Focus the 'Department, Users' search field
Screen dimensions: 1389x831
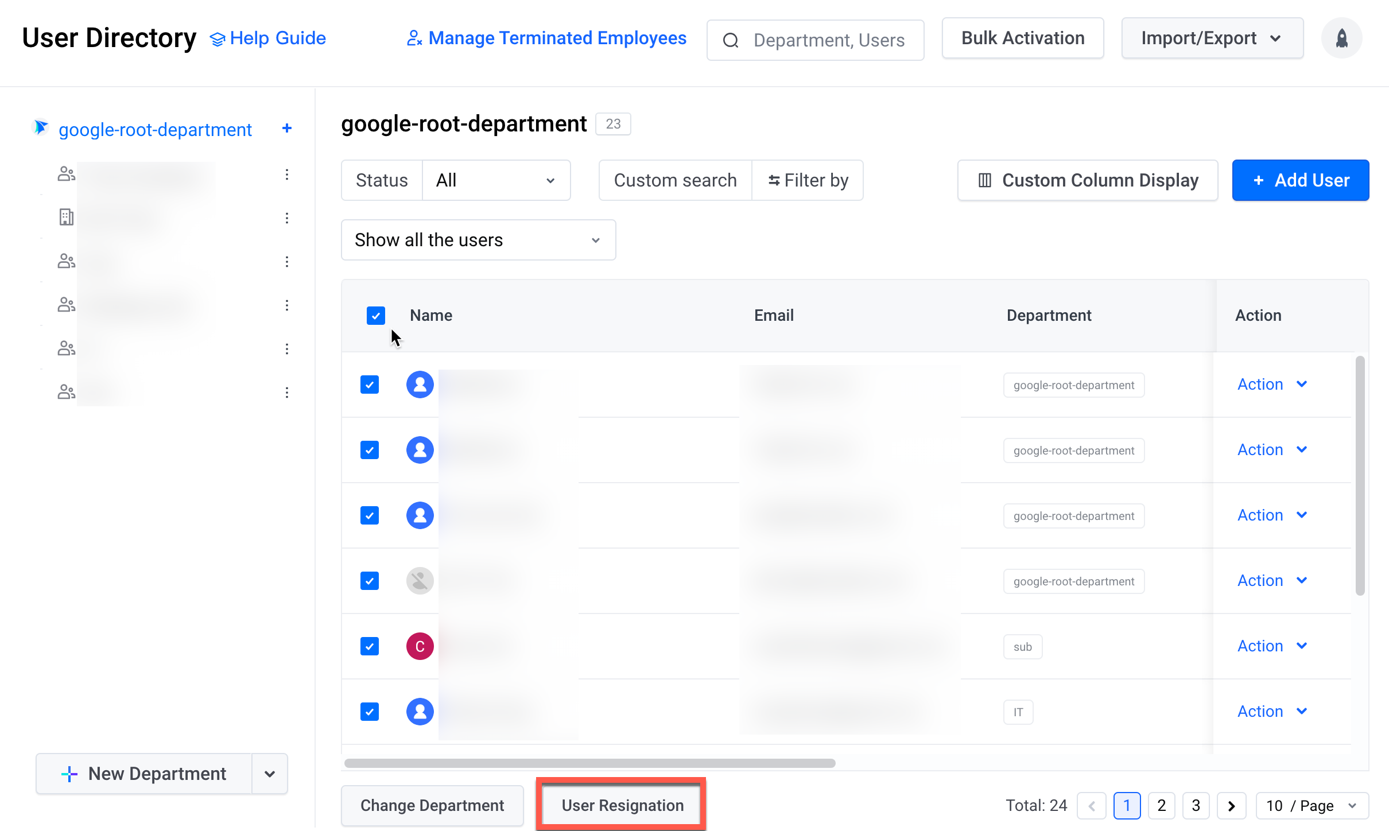click(x=816, y=40)
